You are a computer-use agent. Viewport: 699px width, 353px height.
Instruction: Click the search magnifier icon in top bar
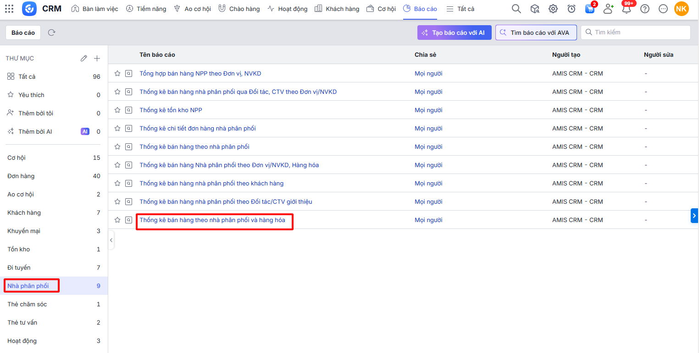(x=516, y=9)
